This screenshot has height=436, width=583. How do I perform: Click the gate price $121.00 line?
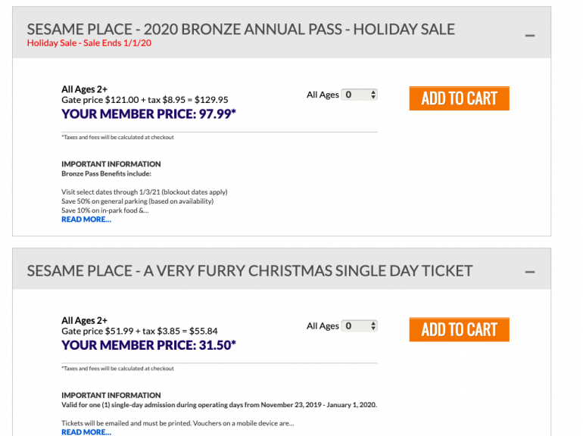click(x=145, y=99)
